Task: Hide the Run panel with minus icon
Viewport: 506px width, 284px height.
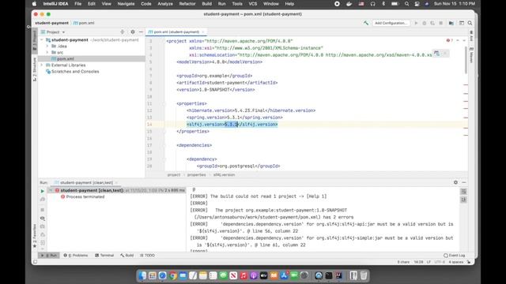Action: pyautogui.click(x=464, y=182)
